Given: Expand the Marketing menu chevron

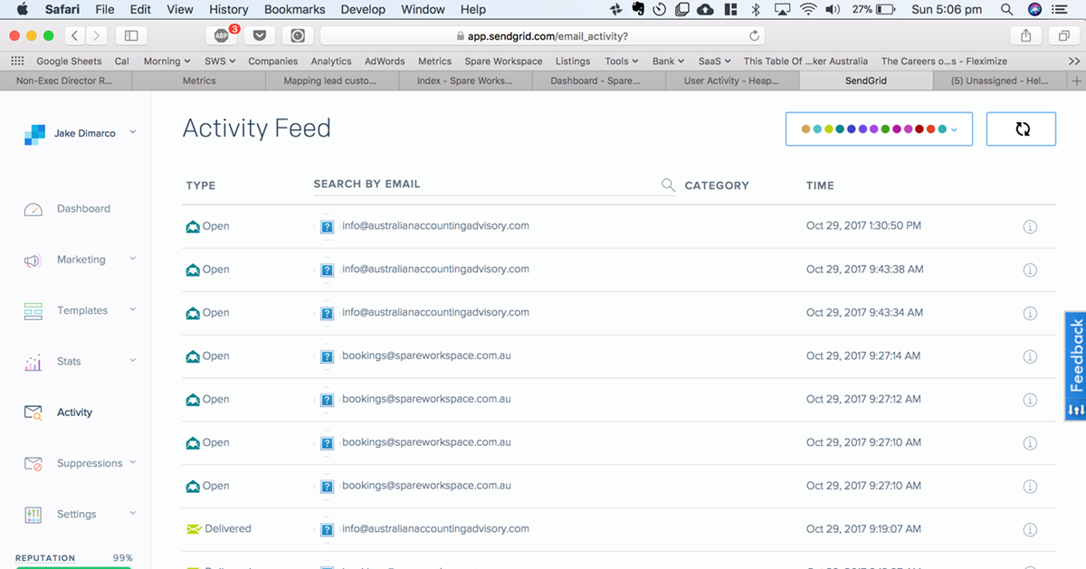Looking at the screenshot, I should click(x=133, y=260).
